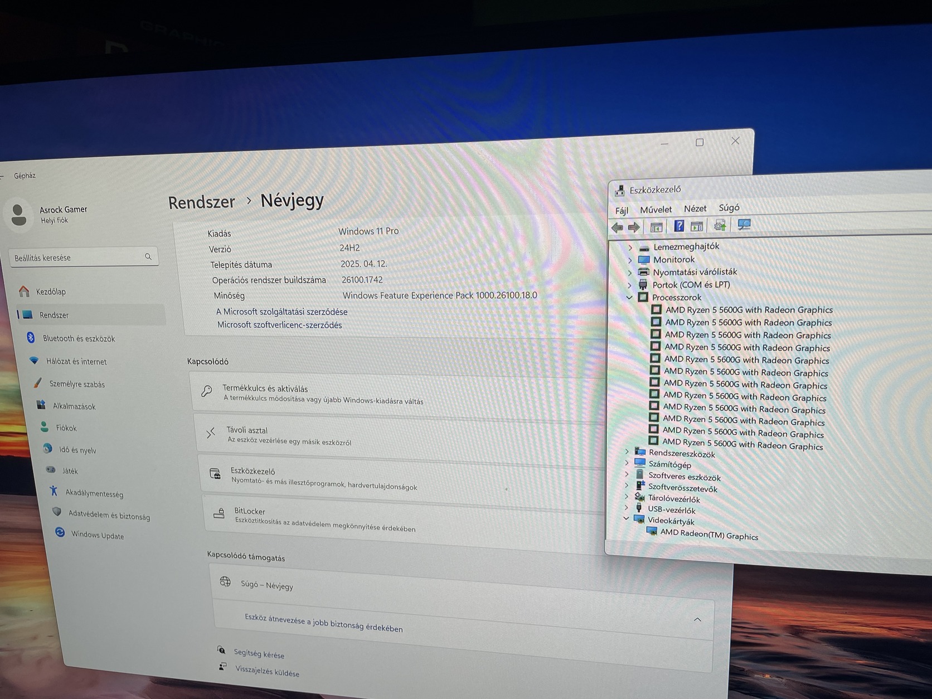Viewport: 932px width, 699px height.
Task: Open the Fájl menu in Eszközkezelő
Action: [x=622, y=210]
